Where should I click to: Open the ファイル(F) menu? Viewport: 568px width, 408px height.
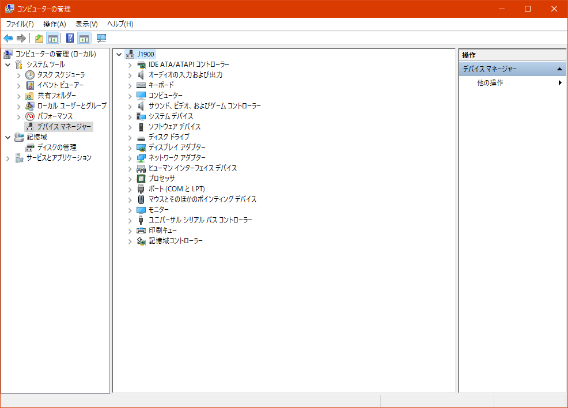coord(20,24)
